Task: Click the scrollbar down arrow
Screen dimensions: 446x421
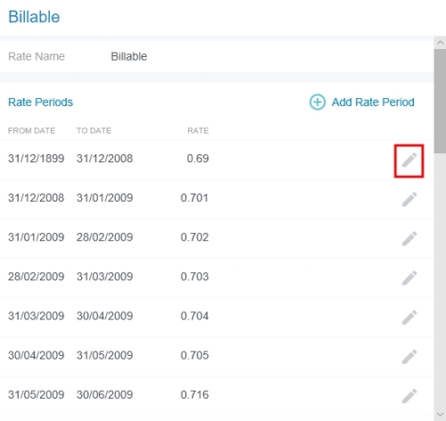Action: [441, 414]
